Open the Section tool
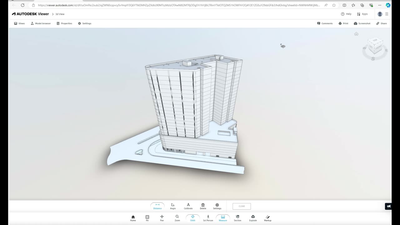 [237, 218]
